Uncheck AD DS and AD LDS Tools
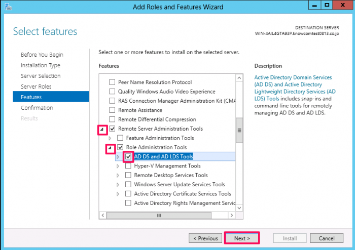The width and height of the screenshot is (355, 250). tap(128, 156)
